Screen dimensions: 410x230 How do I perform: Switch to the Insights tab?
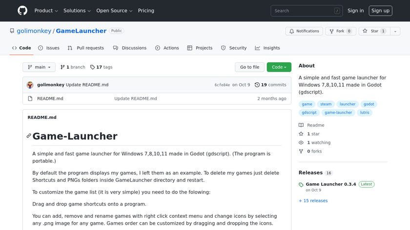point(267,48)
